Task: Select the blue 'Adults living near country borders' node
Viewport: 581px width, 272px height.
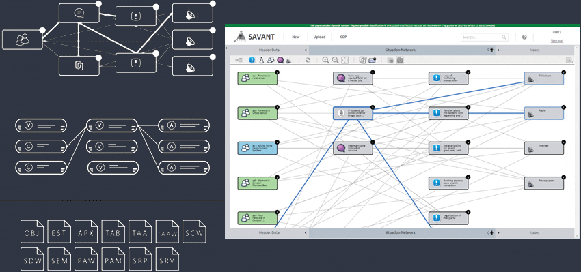Action: click(258, 148)
